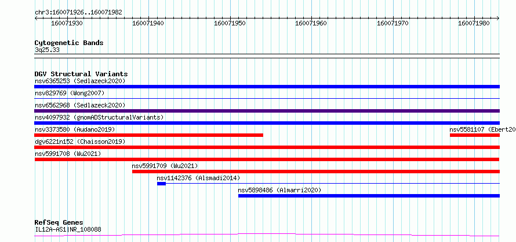Open nsv6562968 (Sedlazeck2020) variant label
The image size is (516, 242).
(x=80, y=105)
